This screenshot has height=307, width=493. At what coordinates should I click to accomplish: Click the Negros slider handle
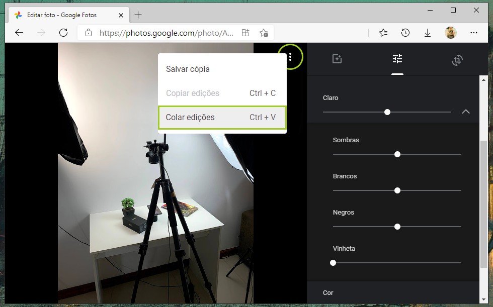(397, 227)
